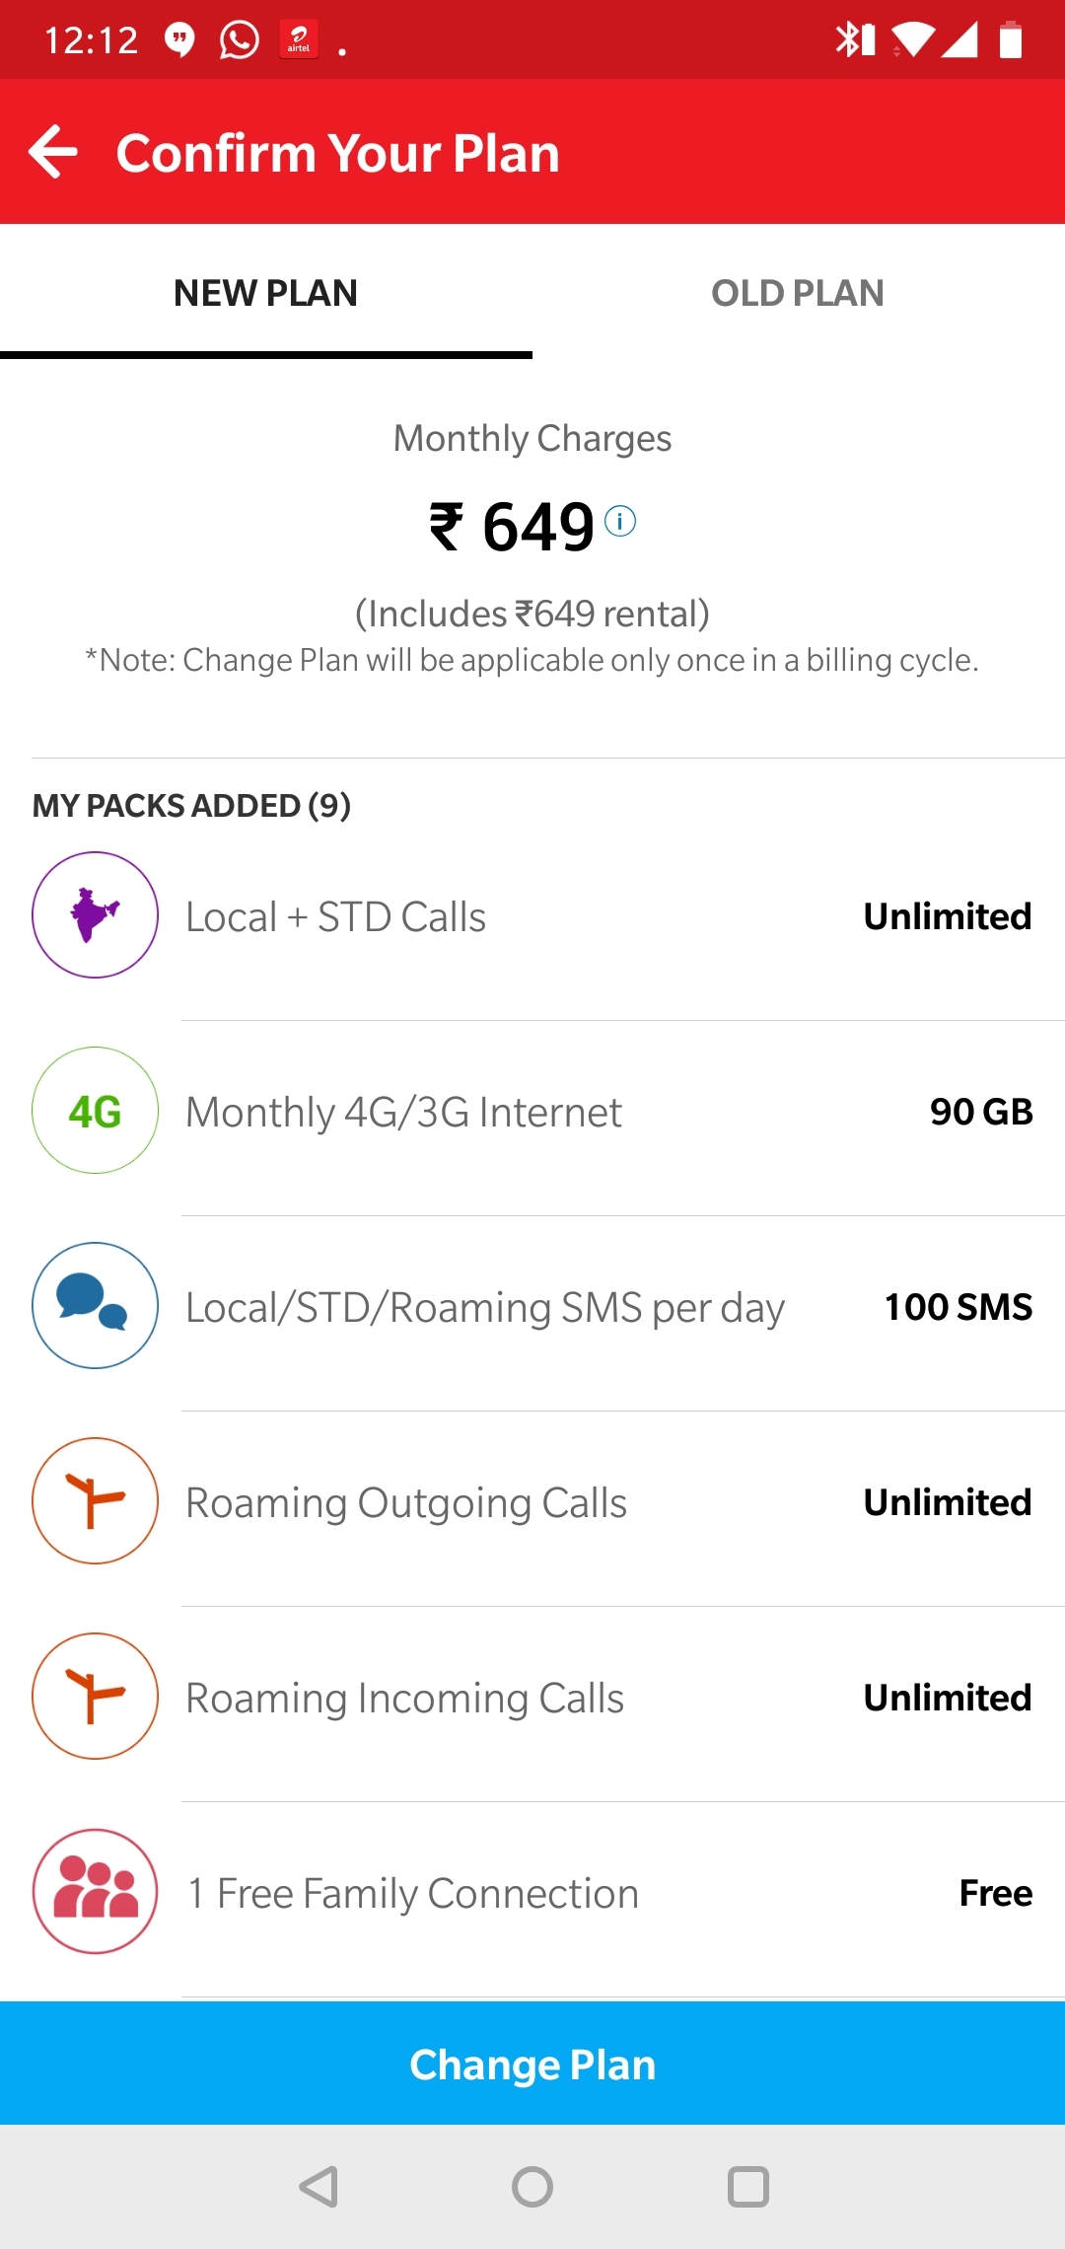Tap the Android back navigation triangle
1065x2249 pixels.
[x=319, y=2187]
